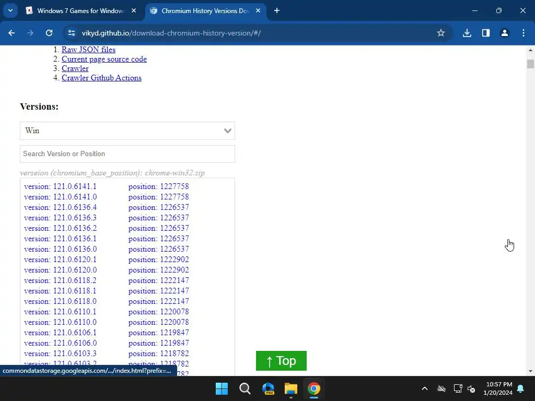
Task: Open Current page source code link
Action: [x=104, y=59]
